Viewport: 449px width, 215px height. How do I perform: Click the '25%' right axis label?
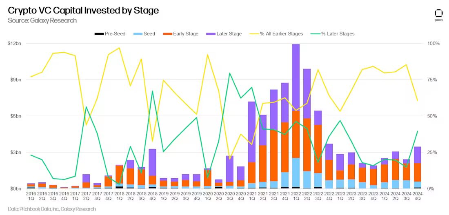[x=432, y=152]
